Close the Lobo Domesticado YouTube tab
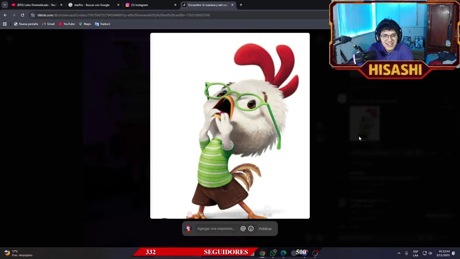 (x=61, y=5)
